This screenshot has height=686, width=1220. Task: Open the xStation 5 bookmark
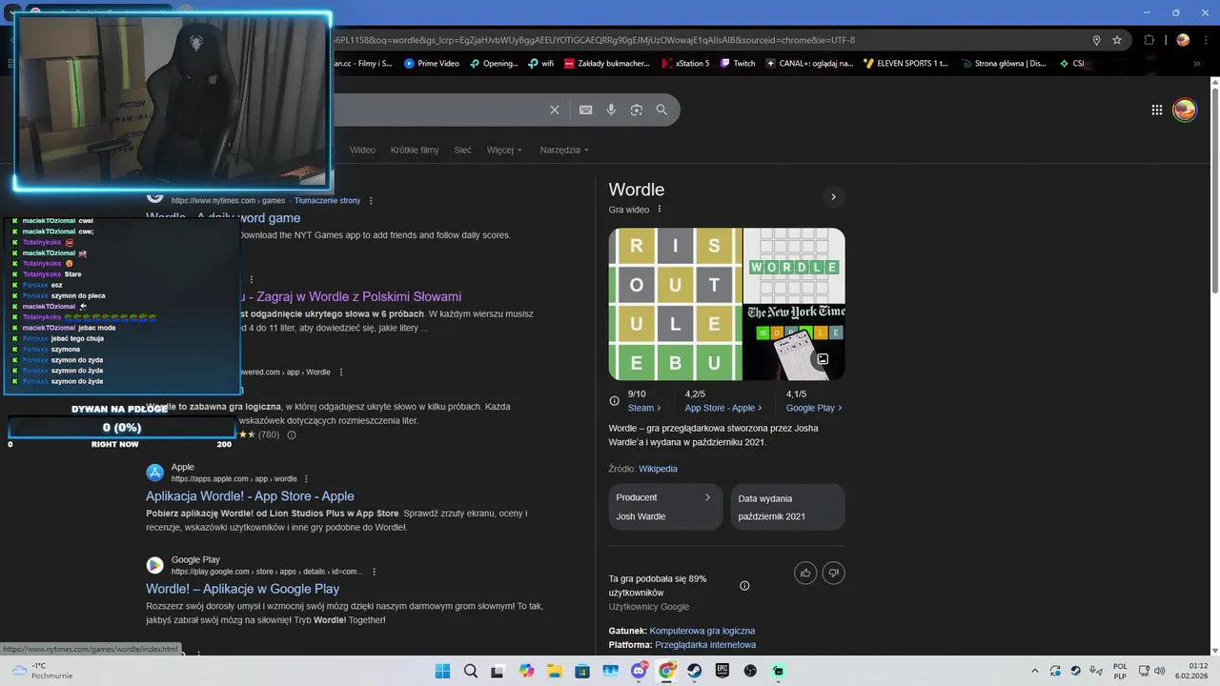coord(685,64)
